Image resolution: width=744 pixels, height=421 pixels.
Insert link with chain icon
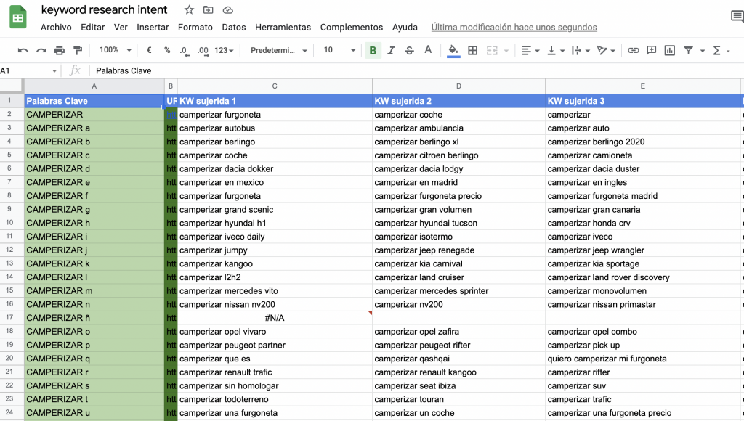point(634,50)
